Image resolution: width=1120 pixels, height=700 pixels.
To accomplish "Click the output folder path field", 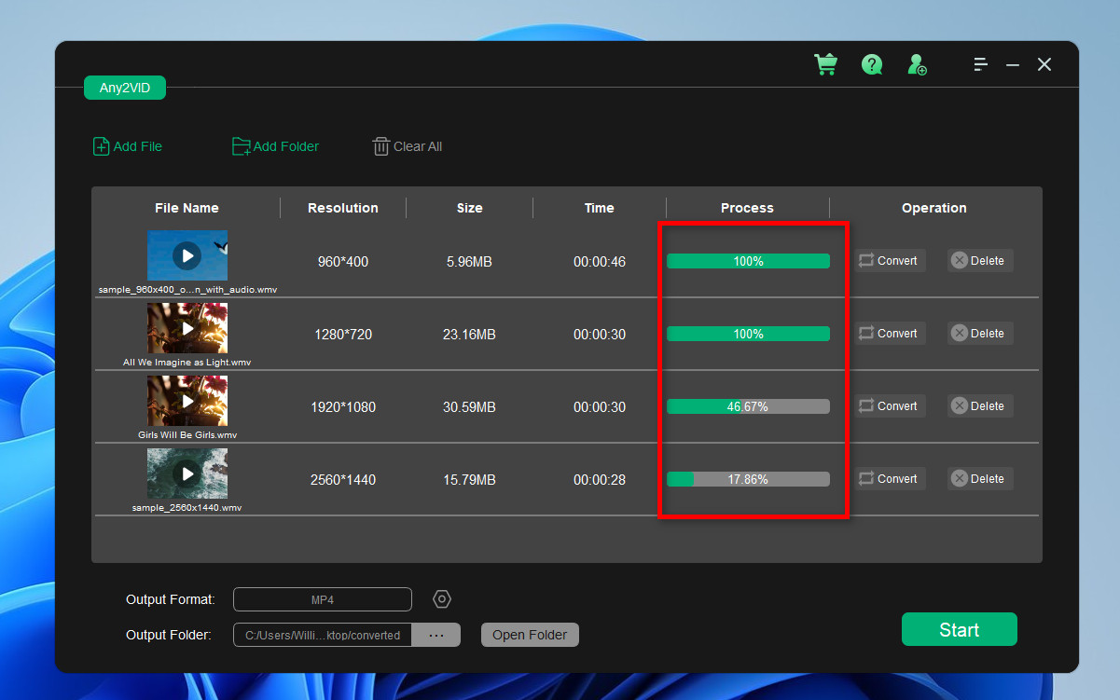I will [323, 635].
